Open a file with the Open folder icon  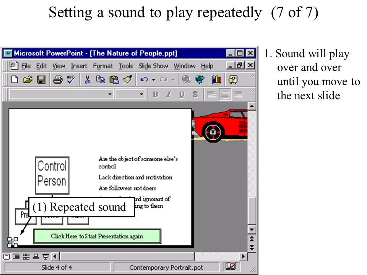28,80
